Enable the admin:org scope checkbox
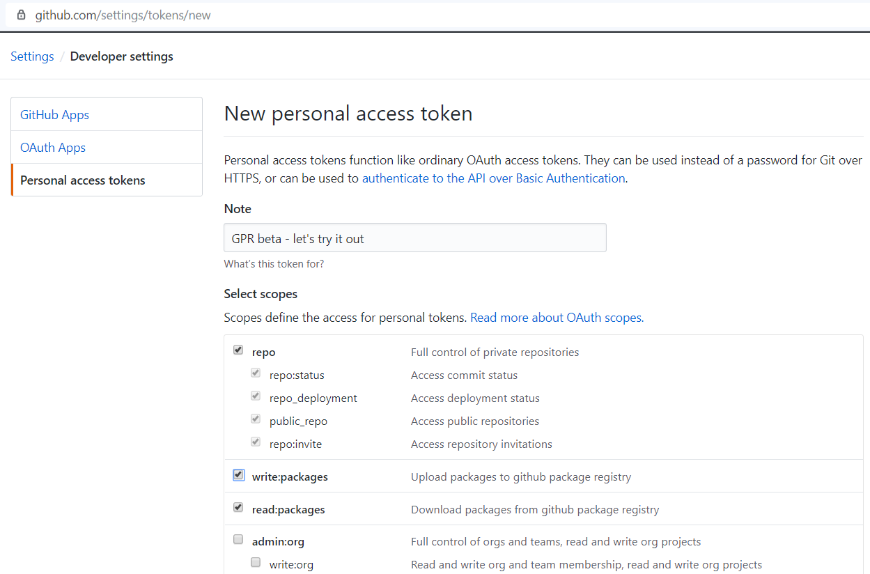Viewport: 870px width, 574px height. coord(238,540)
